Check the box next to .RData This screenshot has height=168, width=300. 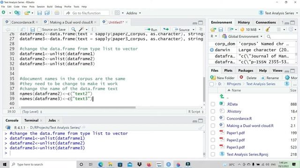[x=213, y=104]
